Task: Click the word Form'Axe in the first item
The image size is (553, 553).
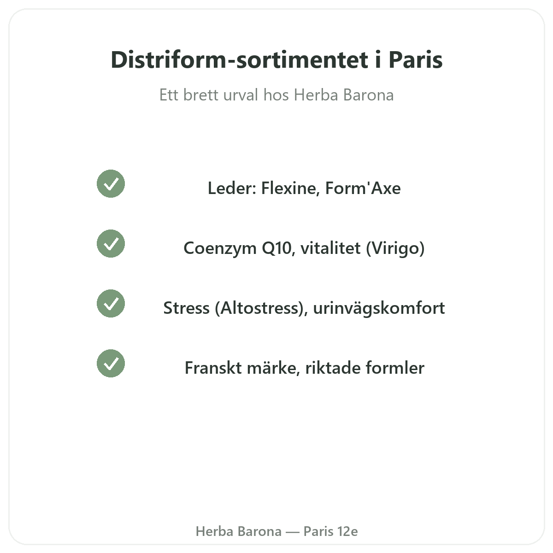Action: [363, 188]
